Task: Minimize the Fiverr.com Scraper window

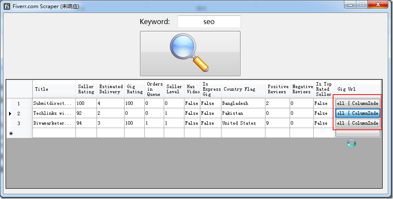Action: [x=350, y=4]
